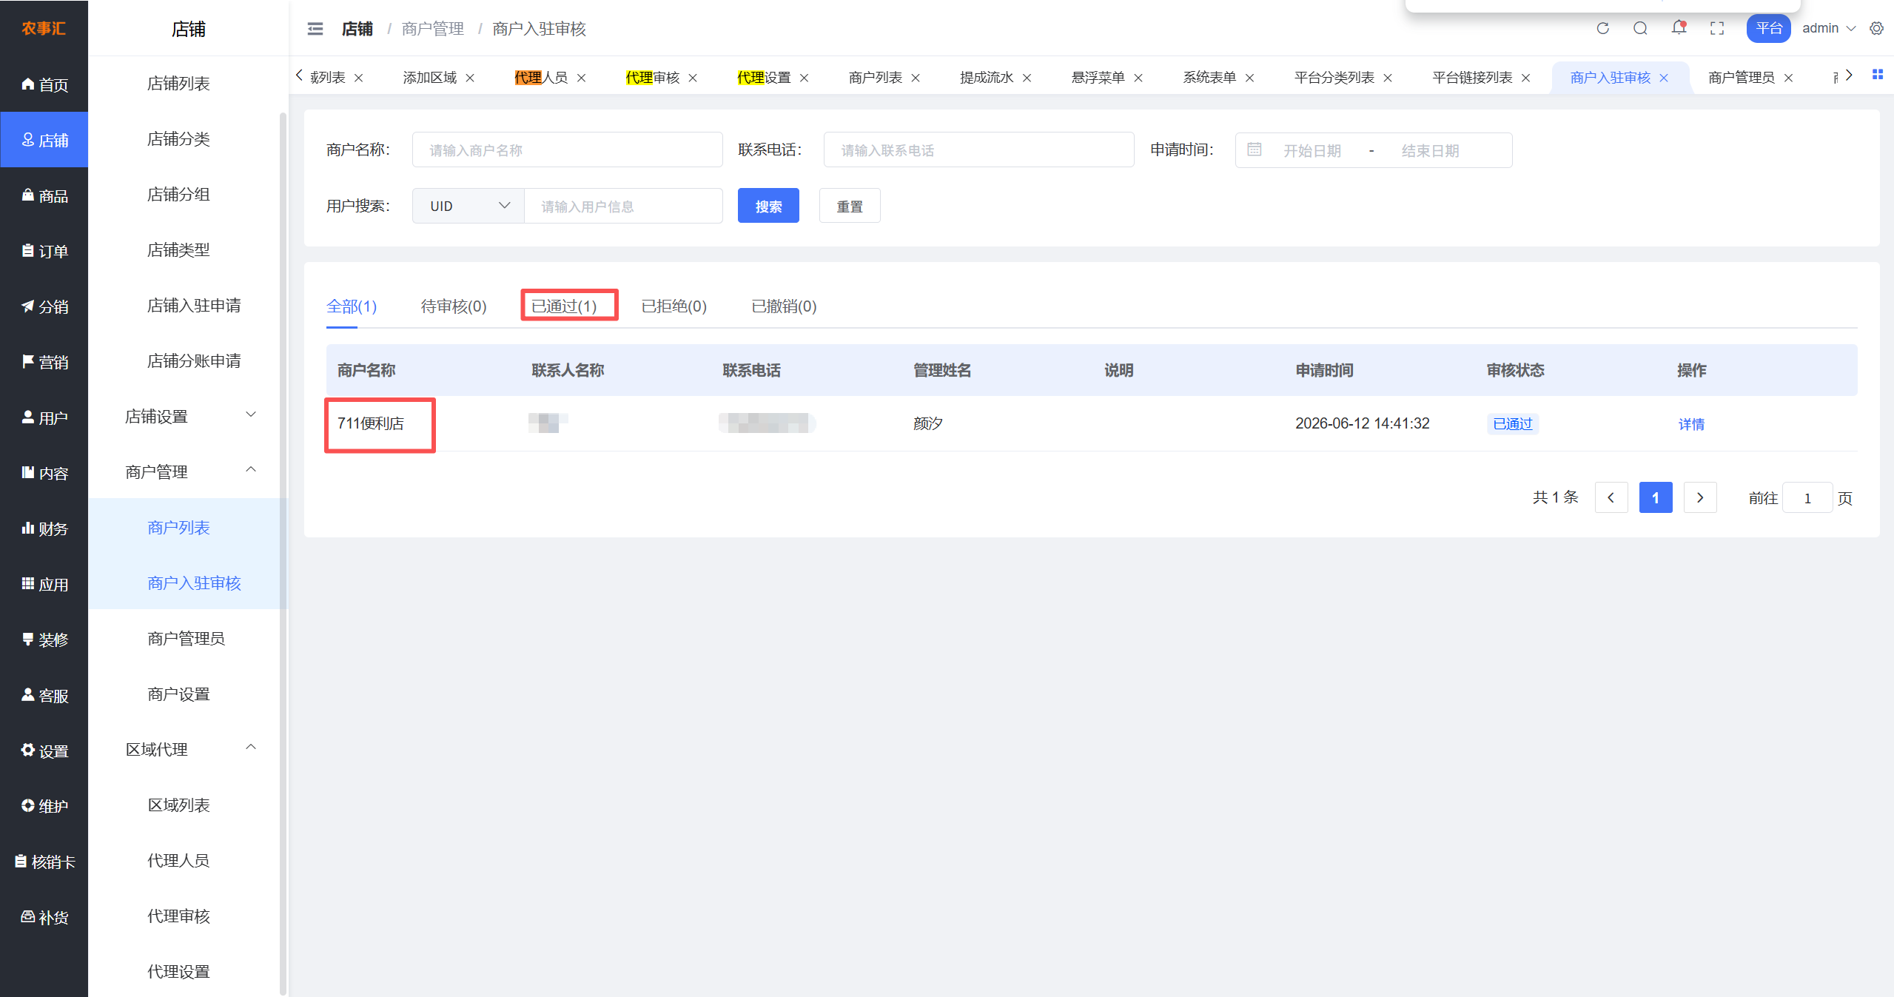Click the 重置 button

[850, 206]
